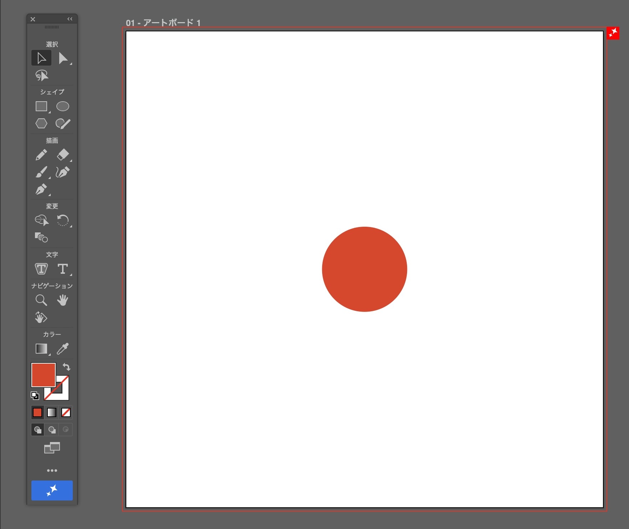This screenshot has height=529, width=629.
Task: Activate the Hand pan tool
Action: click(63, 300)
